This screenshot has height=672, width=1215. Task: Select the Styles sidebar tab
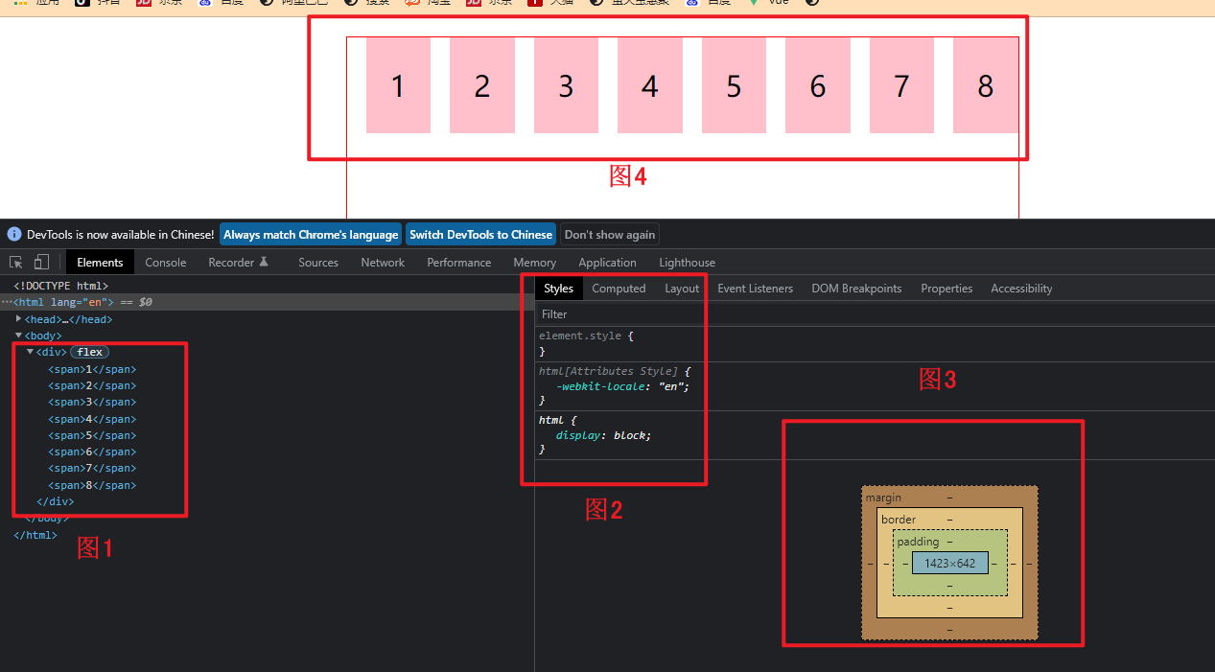tap(558, 288)
